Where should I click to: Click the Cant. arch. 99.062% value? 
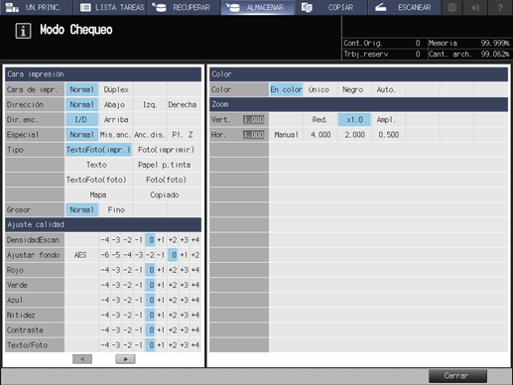(495, 54)
